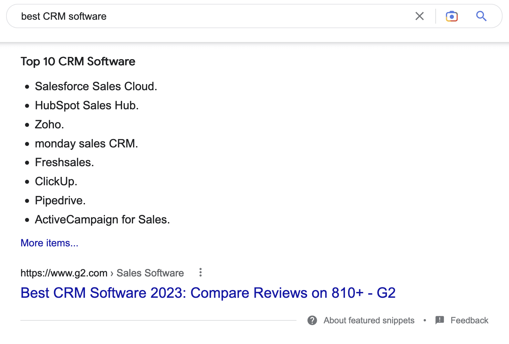This screenshot has height=344, width=509.
Task: Click 'Pipedrive' in the snippet list
Action: point(60,200)
